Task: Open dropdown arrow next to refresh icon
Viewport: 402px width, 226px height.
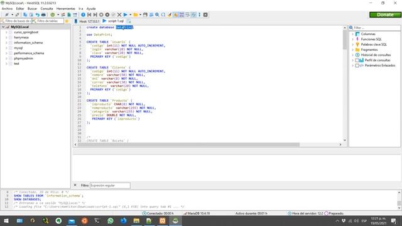Action: pyautogui.click(x=58, y=15)
